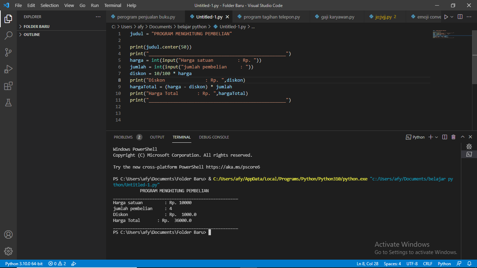Image resolution: width=477 pixels, height=268 pixels.
Task: Switch to perogram penjualan buku.py tab
Action: (x=146, y=17)
